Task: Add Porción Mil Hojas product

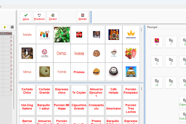Action: point(62,108)
